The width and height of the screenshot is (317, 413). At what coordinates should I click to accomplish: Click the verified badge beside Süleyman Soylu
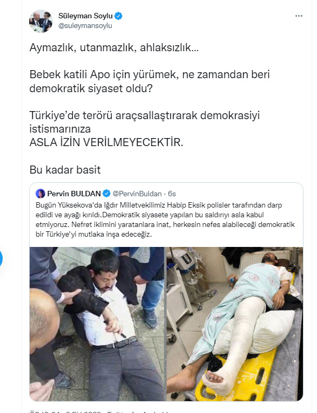pos(119,16)
